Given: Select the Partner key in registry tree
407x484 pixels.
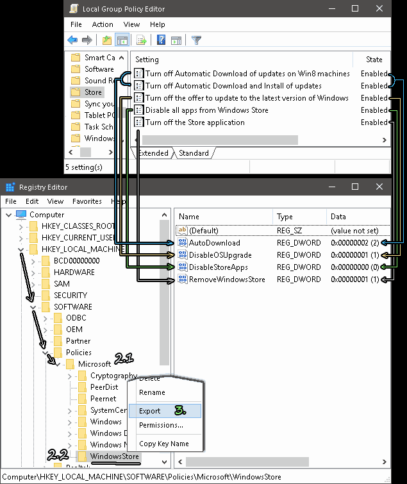Looking at the screenshot, I should 78,341.
